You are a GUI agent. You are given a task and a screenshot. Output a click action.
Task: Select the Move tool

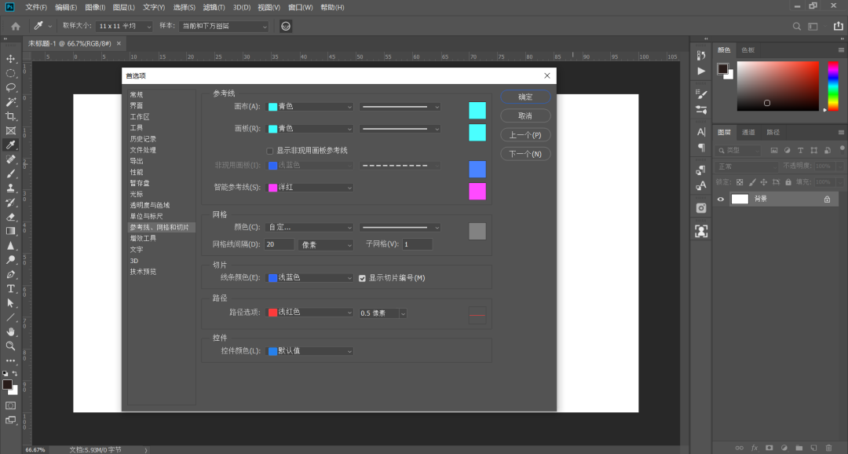(10, 58)
